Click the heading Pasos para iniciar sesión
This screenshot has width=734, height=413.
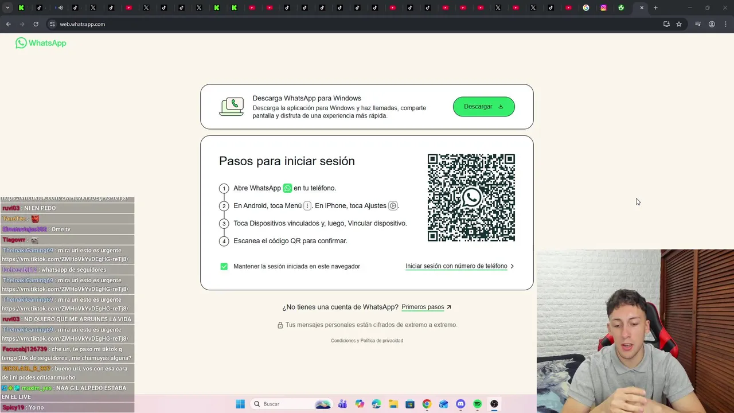[287, 161]
